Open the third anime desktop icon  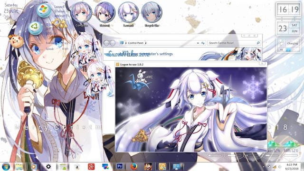128,12
